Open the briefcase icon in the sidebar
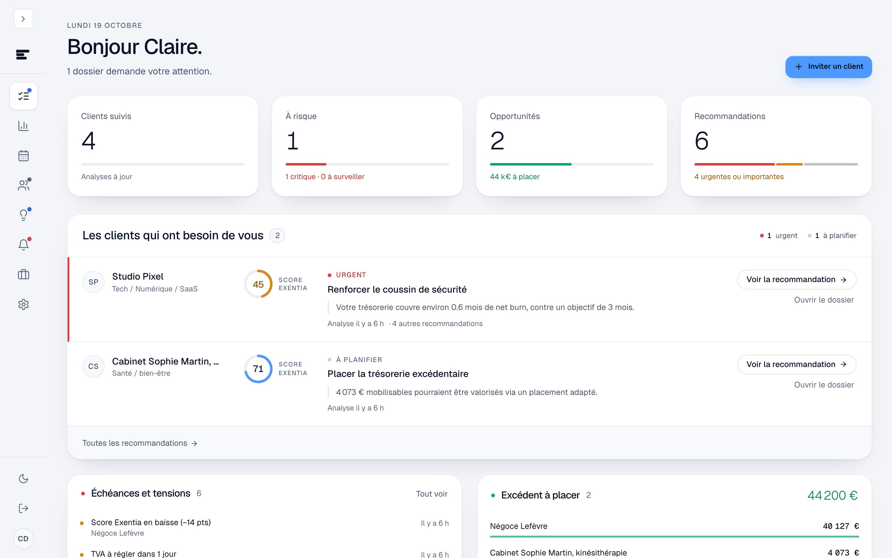This screenshot has height=558, width=892. click(23, 275)
